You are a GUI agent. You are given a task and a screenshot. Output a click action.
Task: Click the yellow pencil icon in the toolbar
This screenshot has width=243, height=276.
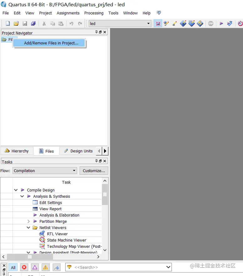pyautogui.click(x=175, y=23)
